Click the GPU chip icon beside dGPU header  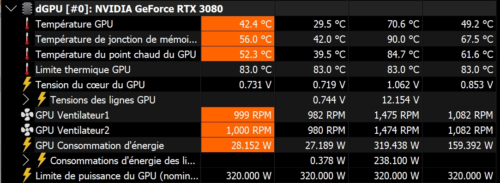[x=27, y=9]
